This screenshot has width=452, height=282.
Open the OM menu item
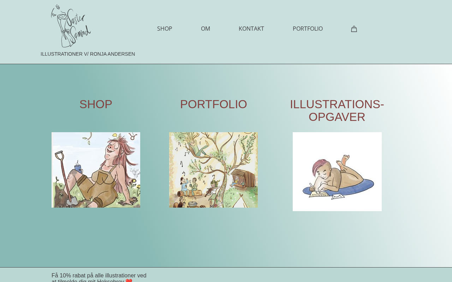(206, 29)
